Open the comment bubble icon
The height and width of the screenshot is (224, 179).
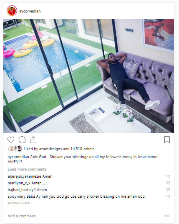coord(22,140)
